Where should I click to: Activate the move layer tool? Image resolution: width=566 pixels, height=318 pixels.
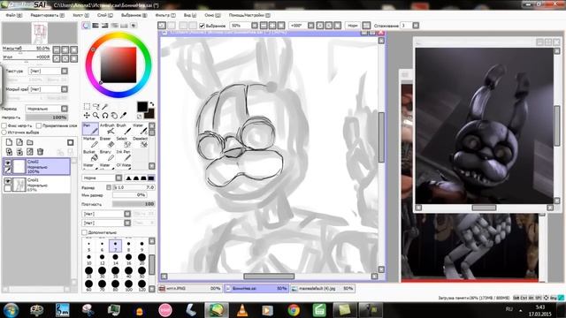coord(87,116)
